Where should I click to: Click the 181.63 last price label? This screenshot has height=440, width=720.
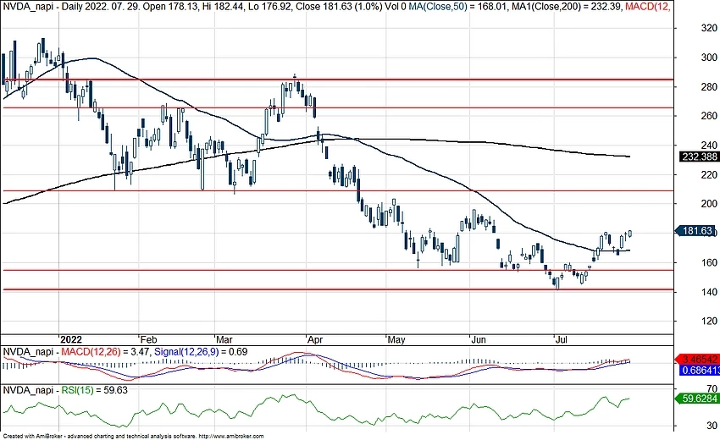pyautogui.click(x=697, y=231)
